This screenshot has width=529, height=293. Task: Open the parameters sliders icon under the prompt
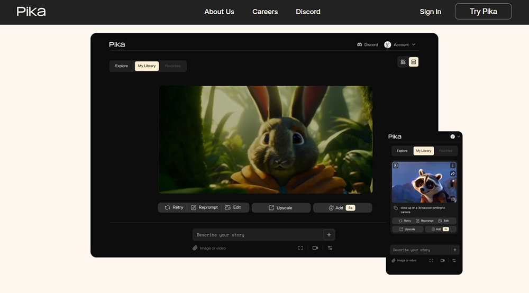330,248
